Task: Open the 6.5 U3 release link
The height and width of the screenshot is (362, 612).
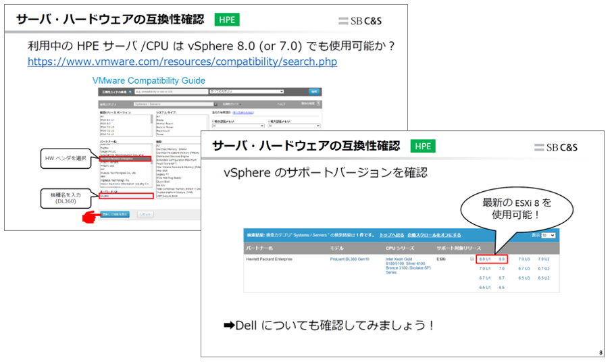Action: pyautogui.click(x=524, y=278)
